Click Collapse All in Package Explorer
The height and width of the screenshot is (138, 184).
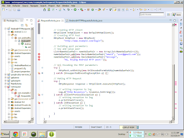[x=22, y=25]
